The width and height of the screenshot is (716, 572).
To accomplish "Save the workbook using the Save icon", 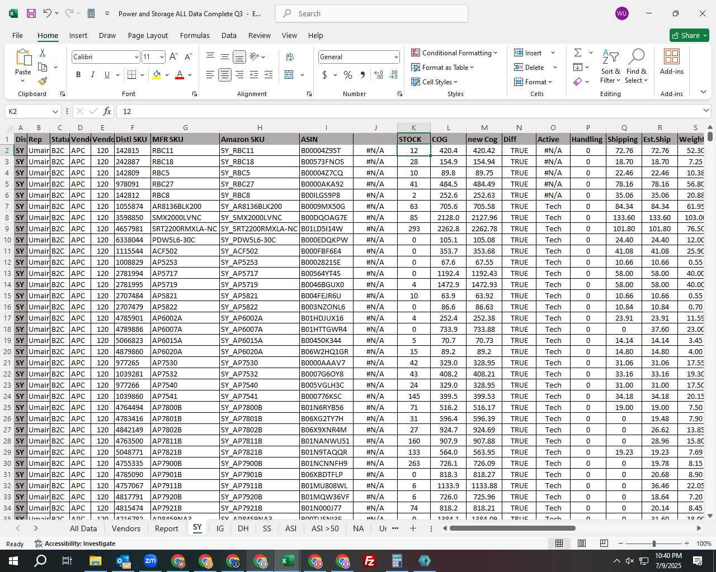I will [31, 13].
